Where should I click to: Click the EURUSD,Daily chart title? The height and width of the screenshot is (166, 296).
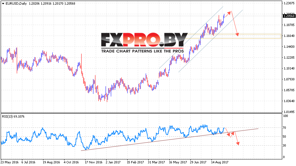coord(16,3)
